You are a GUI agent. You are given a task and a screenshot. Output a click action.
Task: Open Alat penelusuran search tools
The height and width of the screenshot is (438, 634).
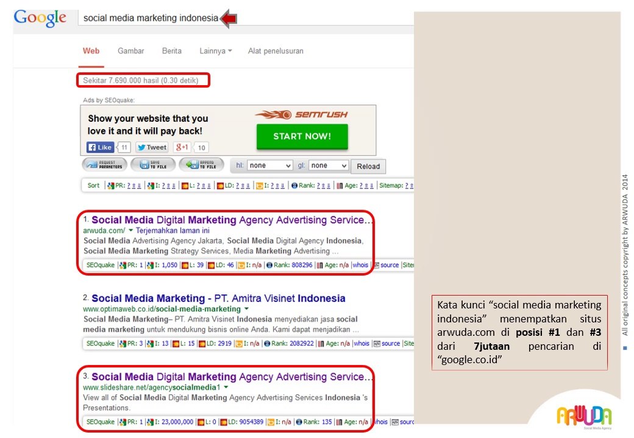click(x=276, y=51)
